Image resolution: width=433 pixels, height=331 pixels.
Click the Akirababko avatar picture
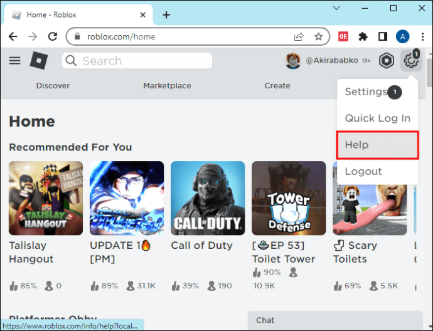[293, 60]
